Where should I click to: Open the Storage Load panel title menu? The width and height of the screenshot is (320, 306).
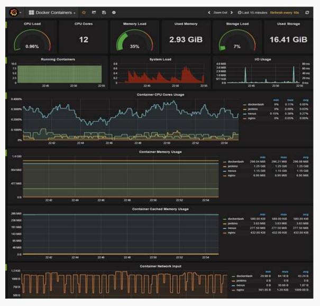pyautogui.click(x=237, y=24)
